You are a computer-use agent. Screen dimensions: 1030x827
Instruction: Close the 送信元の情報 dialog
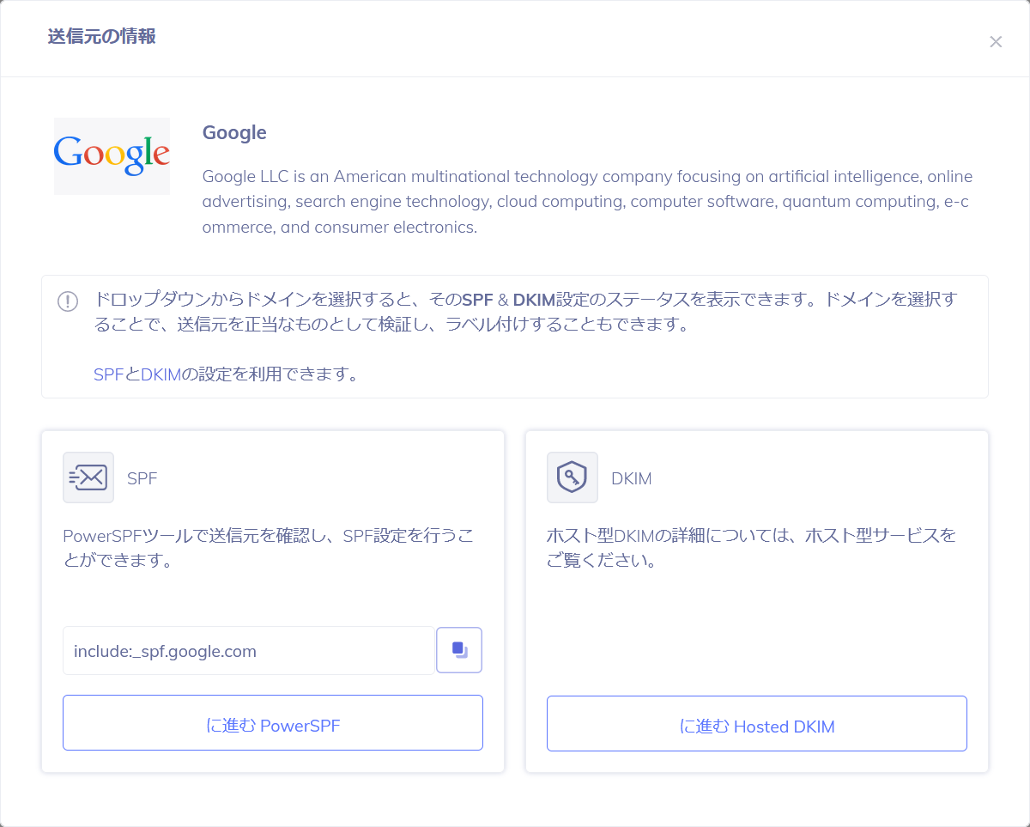click(996, 41)
